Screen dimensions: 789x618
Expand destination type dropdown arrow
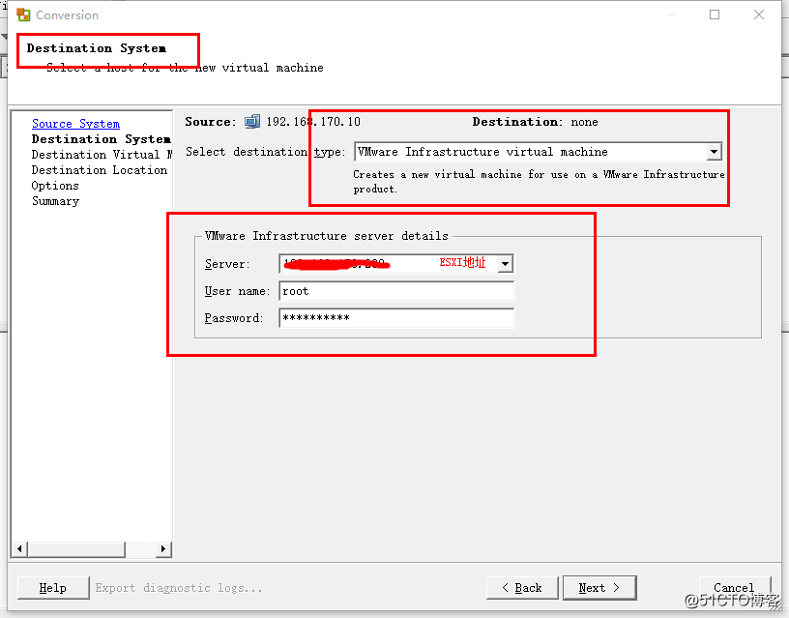tap(714, 152)
